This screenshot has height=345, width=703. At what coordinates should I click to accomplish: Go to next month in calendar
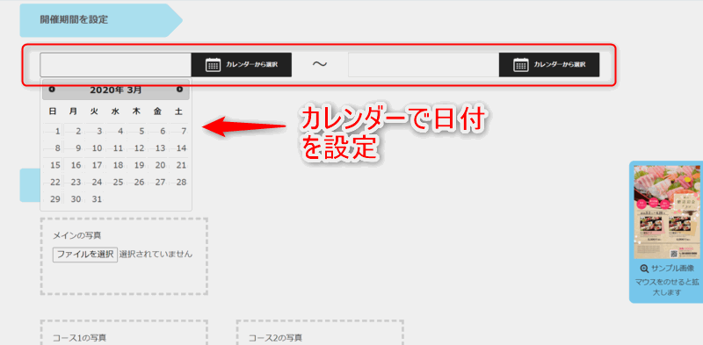point(179,90)
